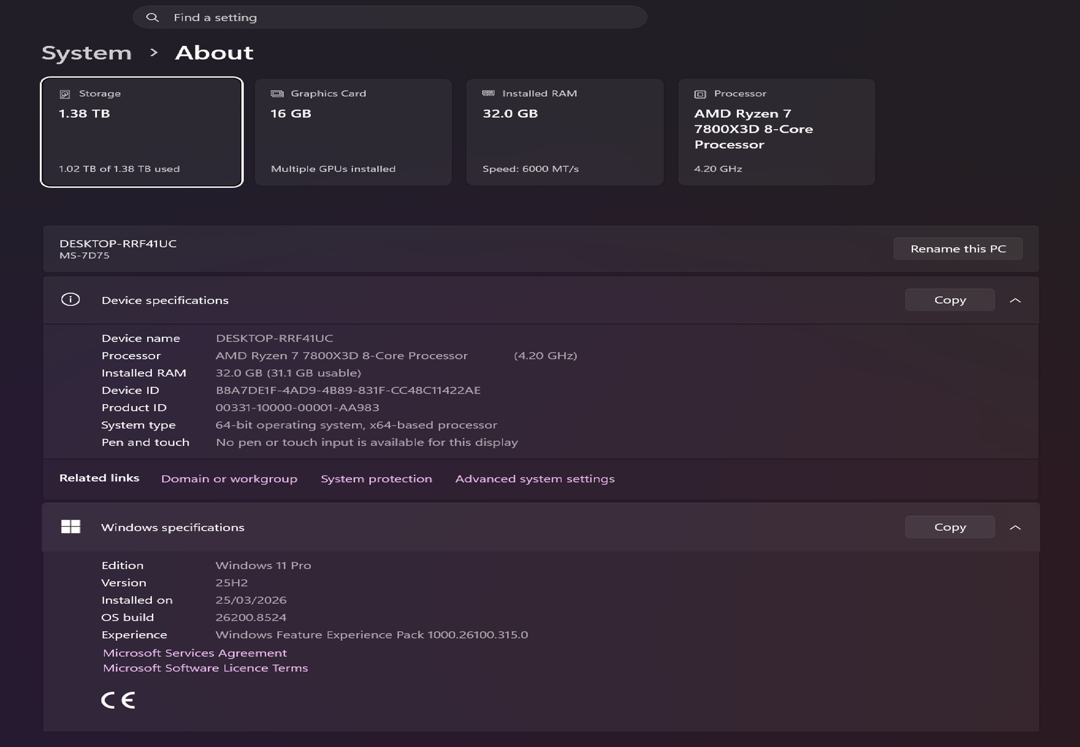The height and width of the screenshot is (747, 1080).
Task: Copy the Device specifications
Action: point(950,300)
